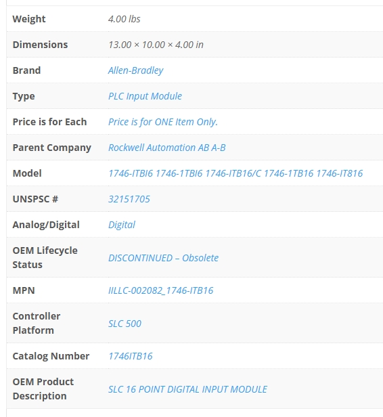Open SLC 16 POINT DIGITAL INPUT MODULE link
The width and height of the screenshot is (383, 417).
[x=187, y=389]
